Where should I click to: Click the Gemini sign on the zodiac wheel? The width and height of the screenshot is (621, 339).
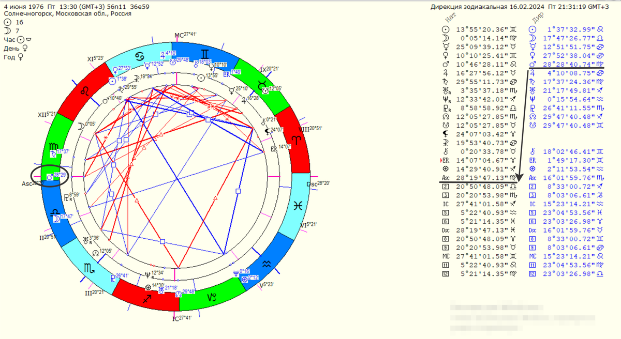(x=205, y=53)
